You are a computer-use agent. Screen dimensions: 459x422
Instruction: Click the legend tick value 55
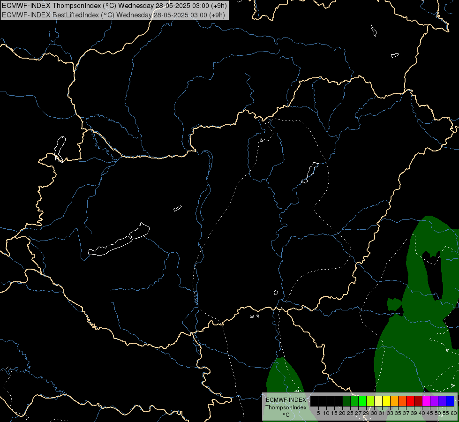pos(446,413)
